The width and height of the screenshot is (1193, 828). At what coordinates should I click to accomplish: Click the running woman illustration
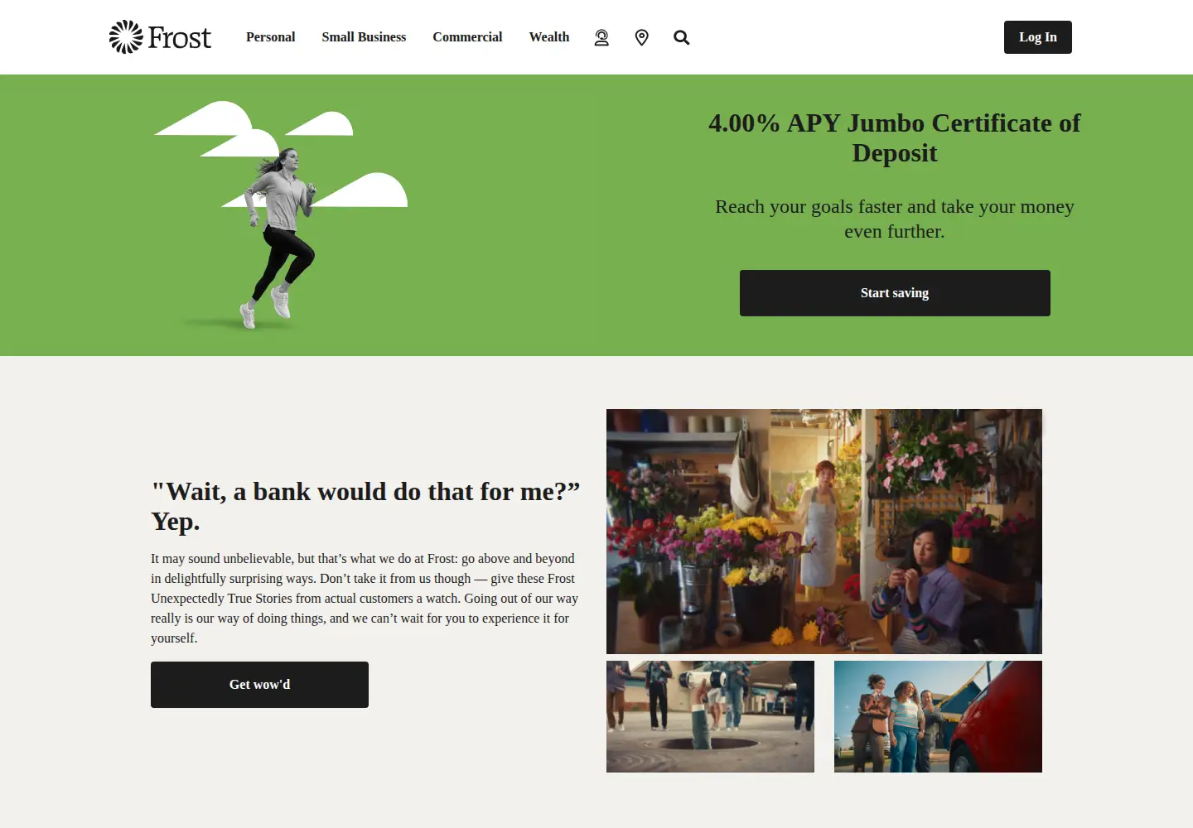280,216
